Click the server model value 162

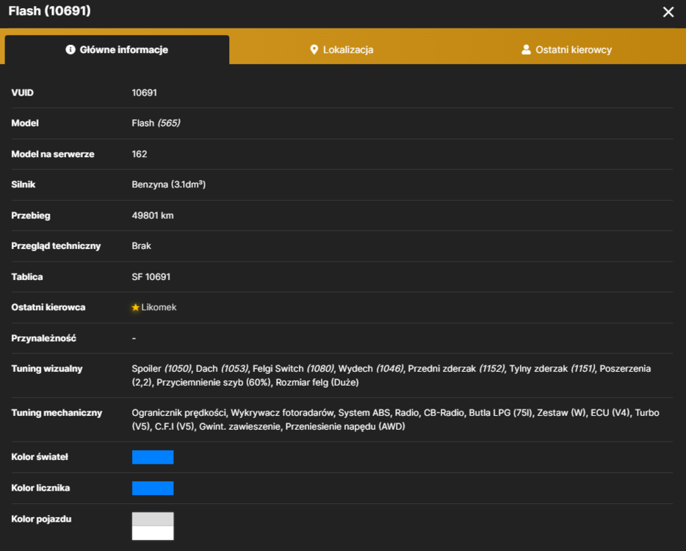140,154
